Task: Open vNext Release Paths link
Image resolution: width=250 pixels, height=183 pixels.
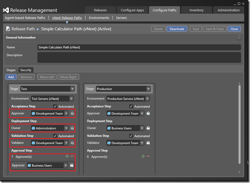Action: (x=67, y=18)
